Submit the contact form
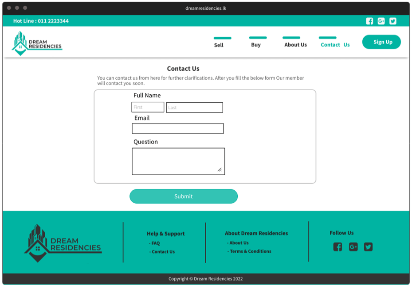Viewport: 412px width, 285px height. click(184, 196)
